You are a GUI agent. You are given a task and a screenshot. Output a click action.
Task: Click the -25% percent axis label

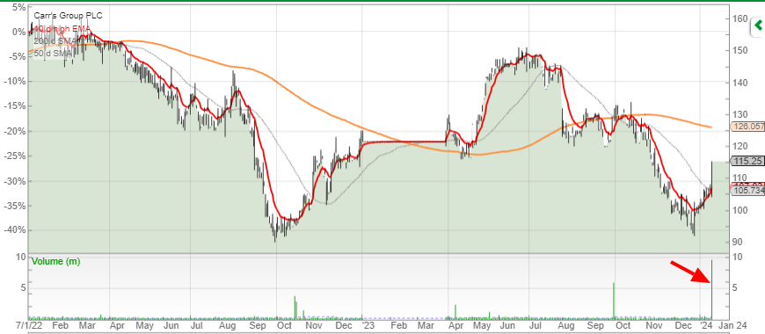[x=15, y=156]
